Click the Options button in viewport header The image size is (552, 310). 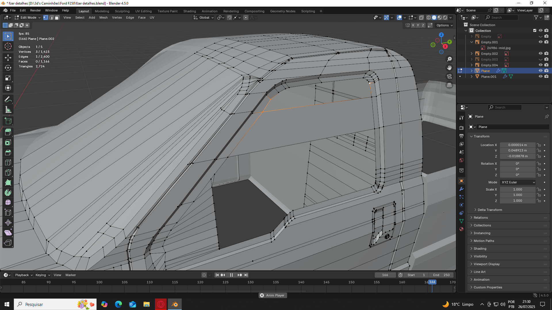tap(444, 25)
